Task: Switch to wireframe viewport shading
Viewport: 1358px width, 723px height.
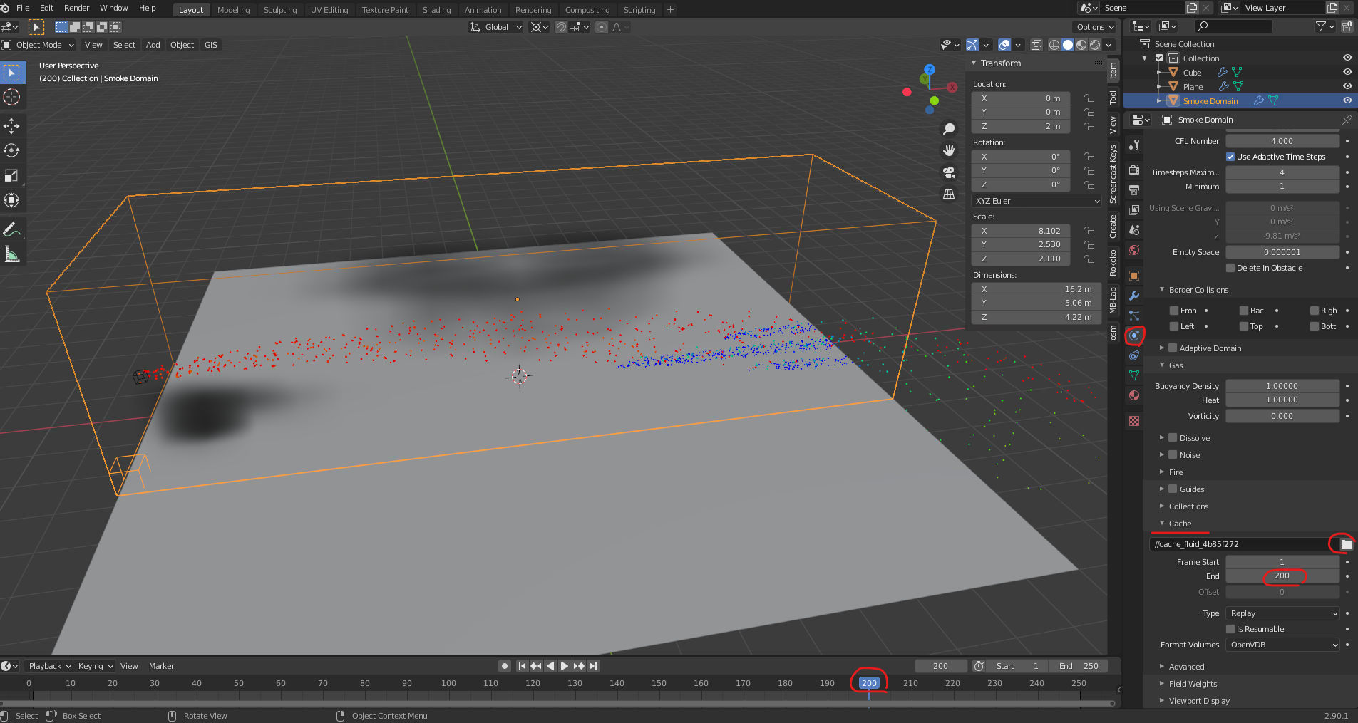Action: 1054,45
